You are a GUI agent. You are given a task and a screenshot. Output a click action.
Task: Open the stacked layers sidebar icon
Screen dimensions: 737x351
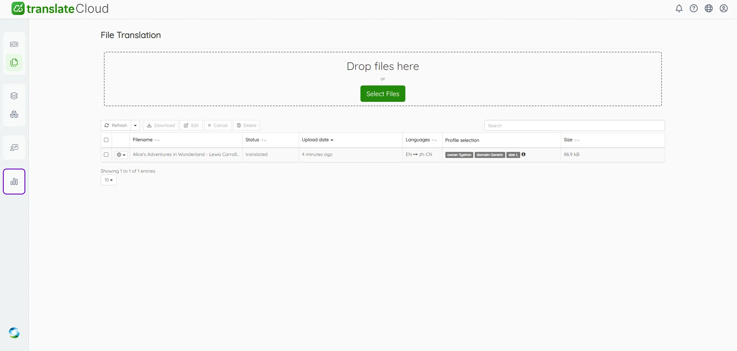tap(14, 96)
